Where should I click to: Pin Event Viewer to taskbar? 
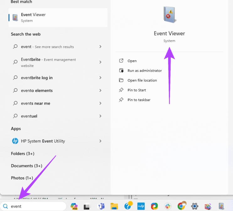pos(139,100)
